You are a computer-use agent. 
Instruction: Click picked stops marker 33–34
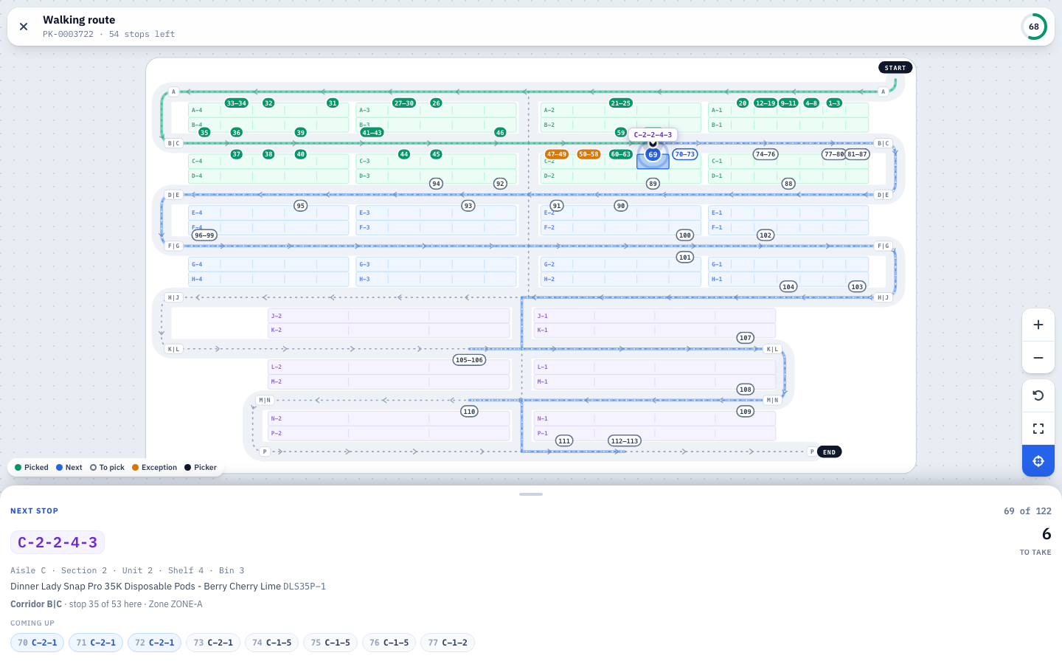click(x=237, y=103)
